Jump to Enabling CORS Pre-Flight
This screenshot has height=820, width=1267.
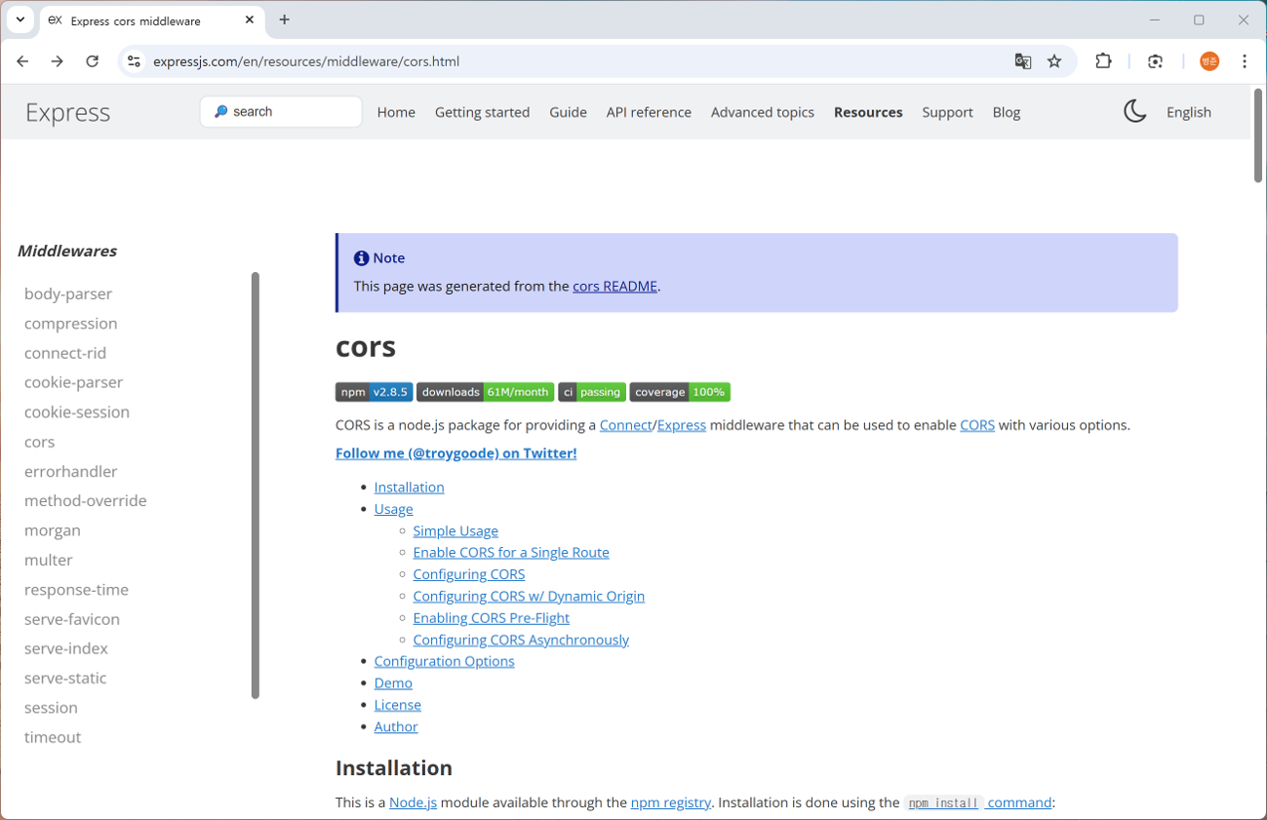point(491,618)
